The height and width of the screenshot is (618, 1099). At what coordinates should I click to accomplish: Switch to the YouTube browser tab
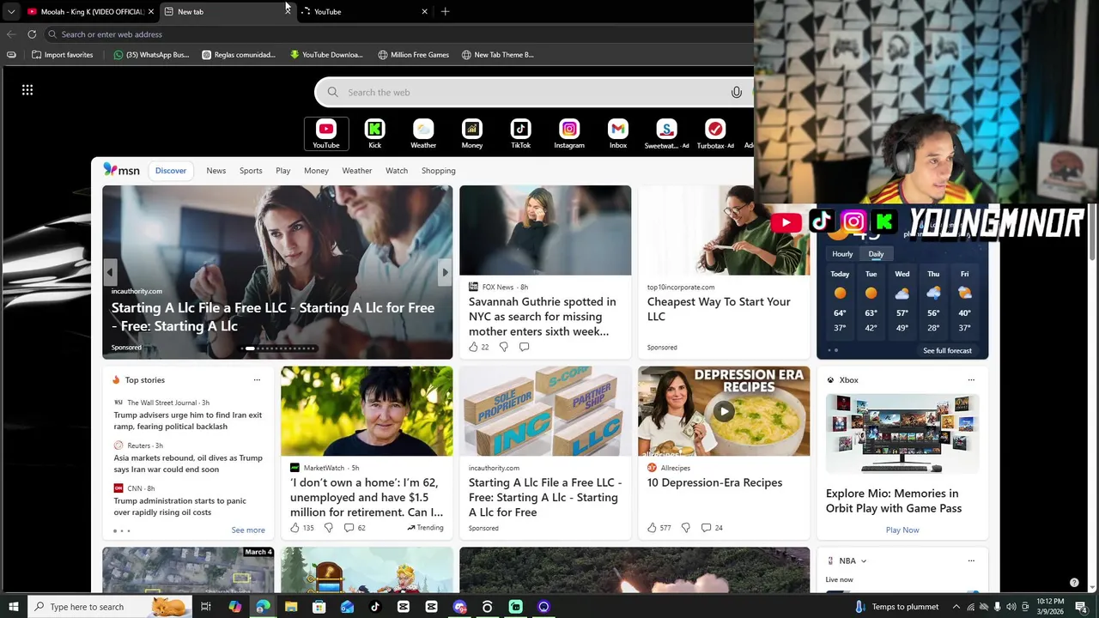tap(364, 11)
